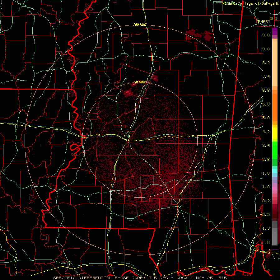Click the 2.6 legend value

[x=266, y=160]
